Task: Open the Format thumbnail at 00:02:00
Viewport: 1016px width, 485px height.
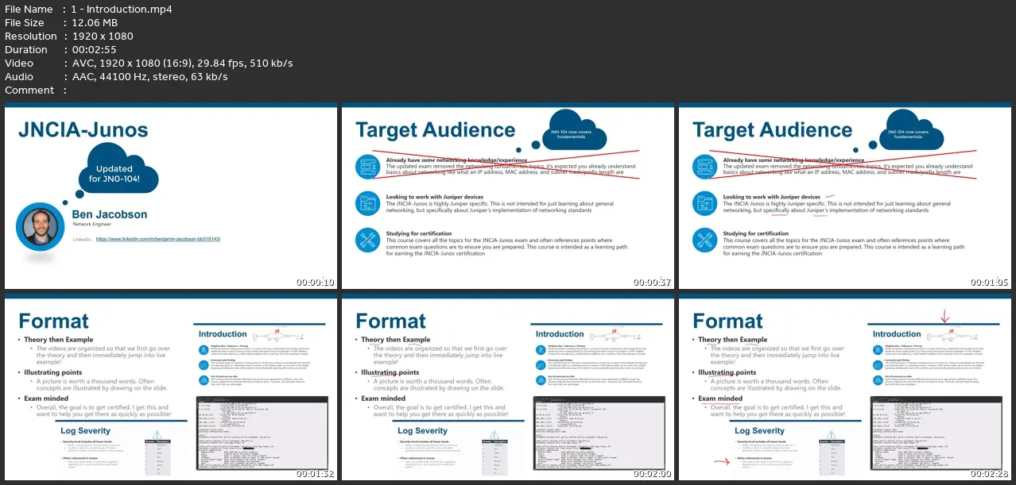Action: coord(507,388)
